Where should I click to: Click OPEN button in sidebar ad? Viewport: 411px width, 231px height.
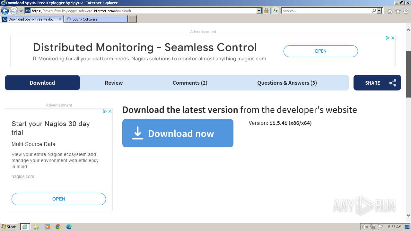pyautogui.click(x=59, y=199)
